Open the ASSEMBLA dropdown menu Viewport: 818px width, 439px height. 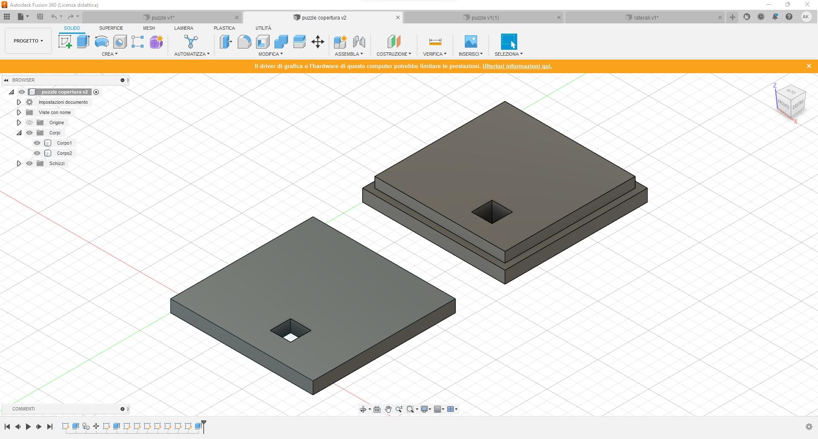coord(349,54)
